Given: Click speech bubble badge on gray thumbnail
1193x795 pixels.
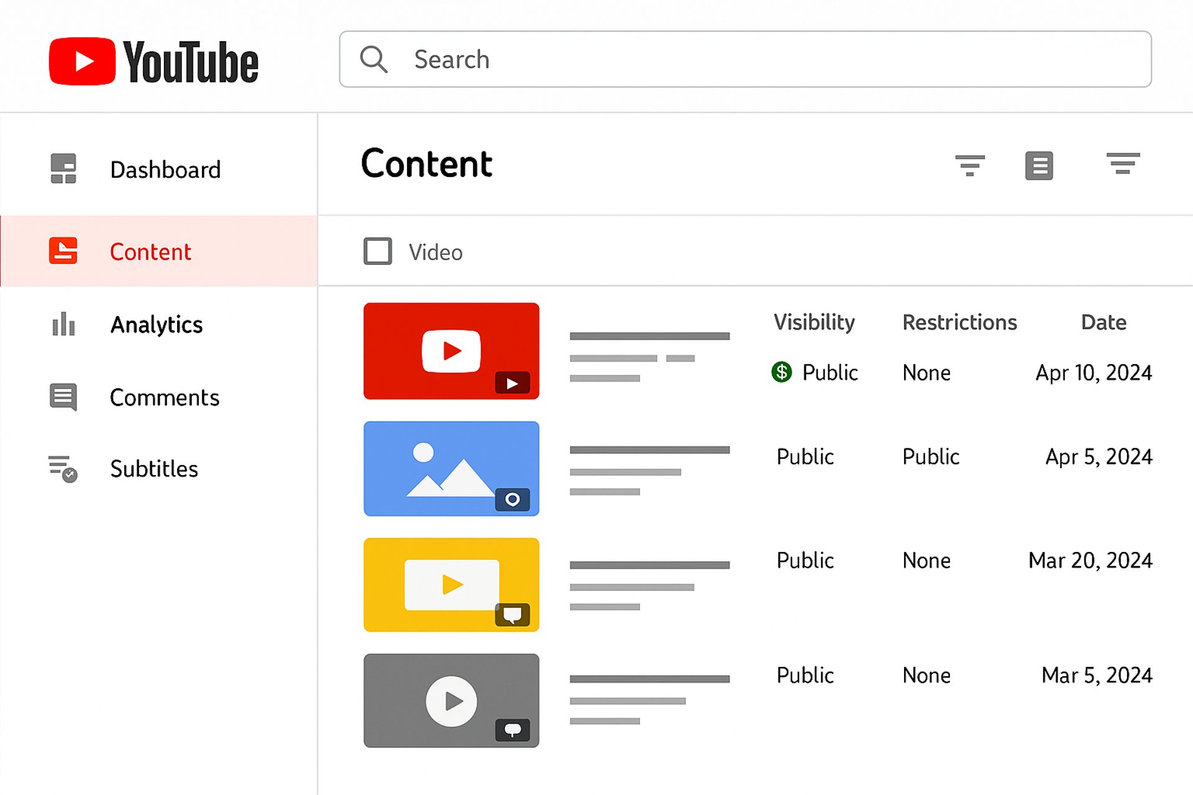Looking at the screenshot, I should coord(512,730).
